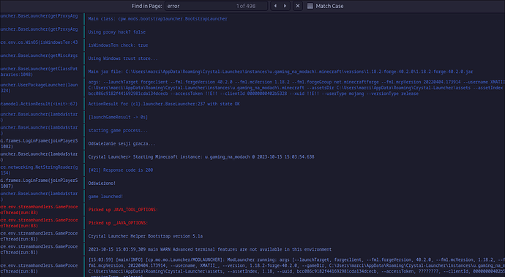Select 'Crystal Launcher Helper Bootstrap version 5.1a' line
Viewport: 505px width, 277px height.
(x=146, y=236)
